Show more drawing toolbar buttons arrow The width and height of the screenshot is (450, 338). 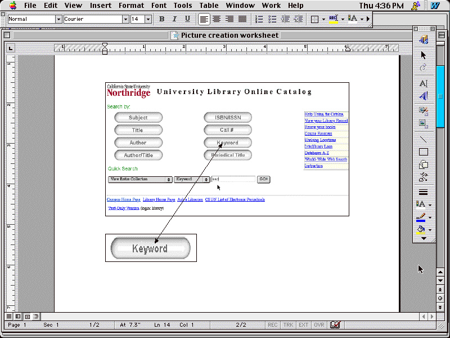tap(424, 238)
